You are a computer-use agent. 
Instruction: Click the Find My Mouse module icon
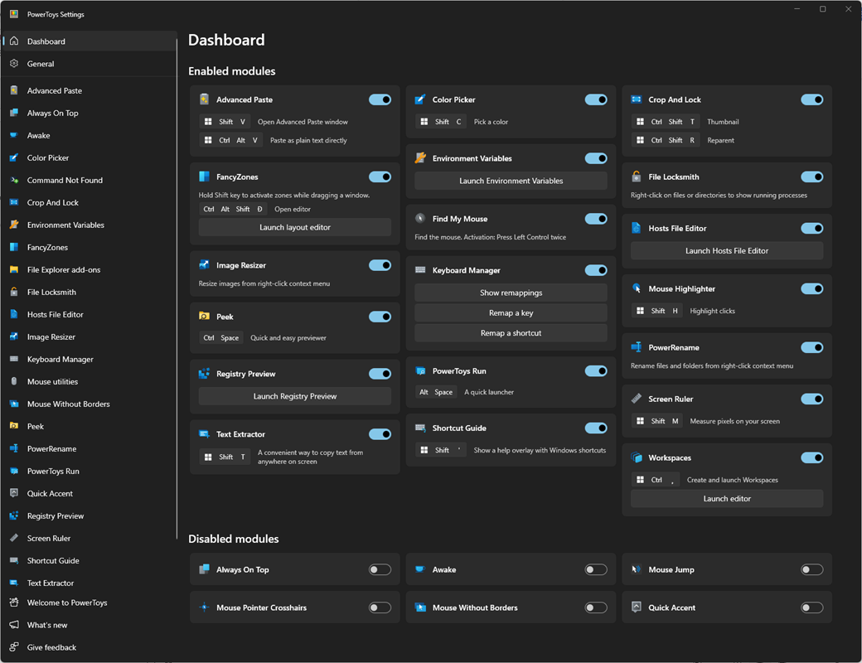(420, 218)
